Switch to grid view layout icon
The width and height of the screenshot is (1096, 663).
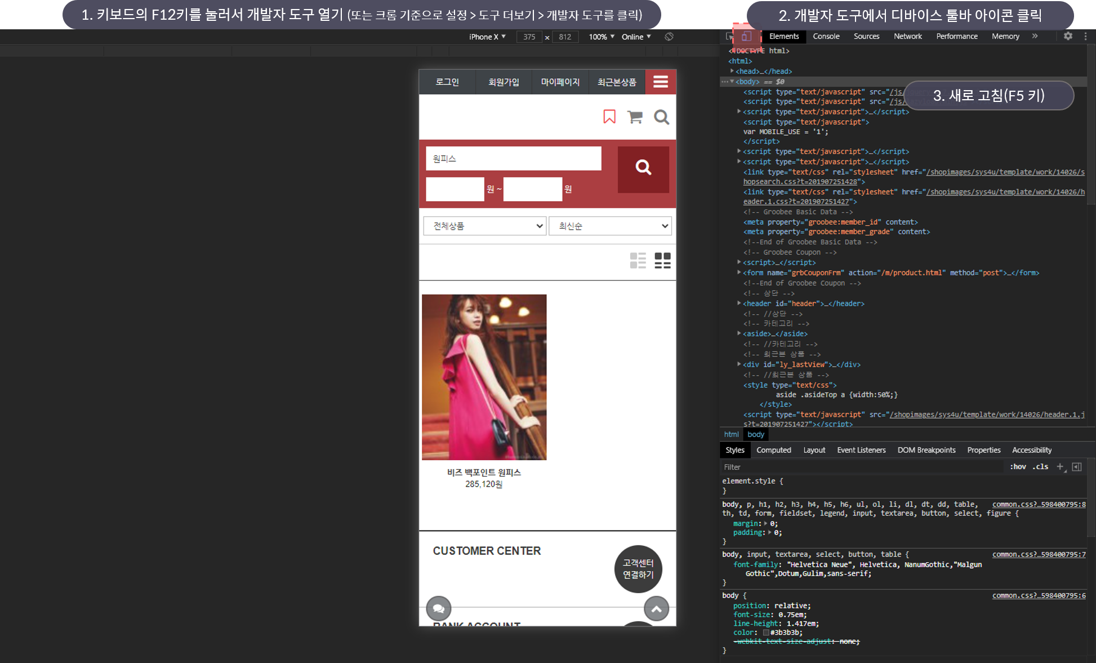[x=662, y=260]
